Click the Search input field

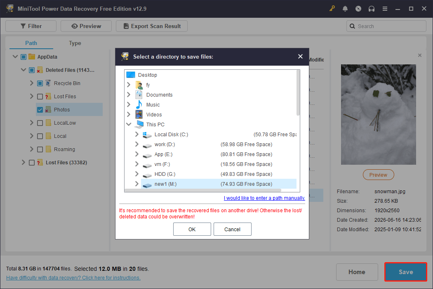[x=386, y=26]
